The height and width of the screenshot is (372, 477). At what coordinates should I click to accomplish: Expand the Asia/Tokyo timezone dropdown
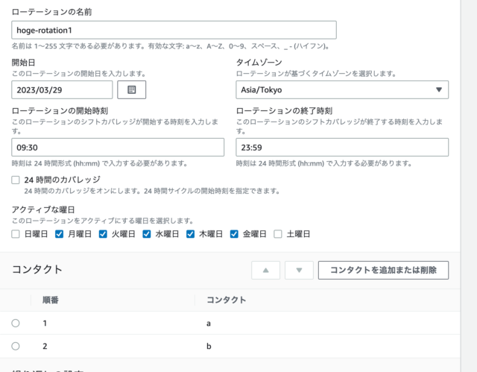click(342, 89)
